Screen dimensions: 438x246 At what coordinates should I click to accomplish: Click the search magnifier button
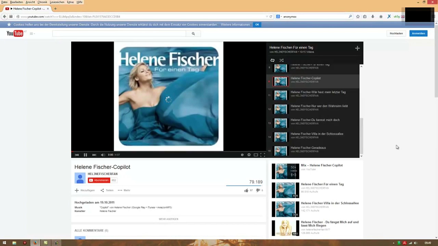click(x=193, y=33)
